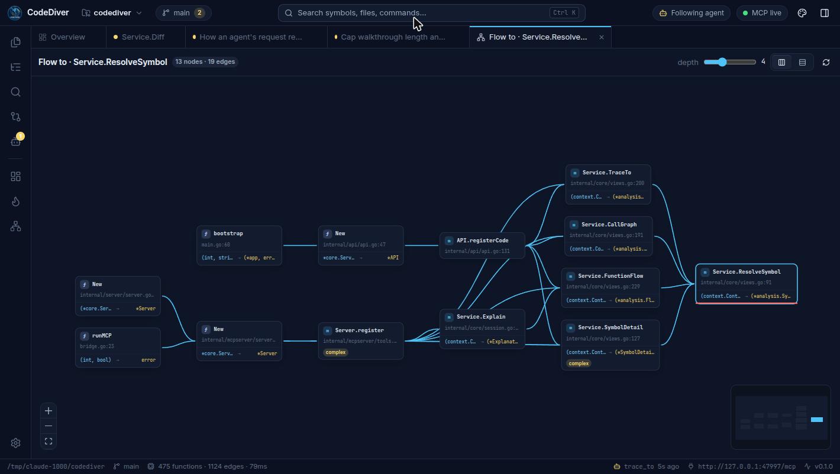Zoom in on the graph

coord(49,411)
